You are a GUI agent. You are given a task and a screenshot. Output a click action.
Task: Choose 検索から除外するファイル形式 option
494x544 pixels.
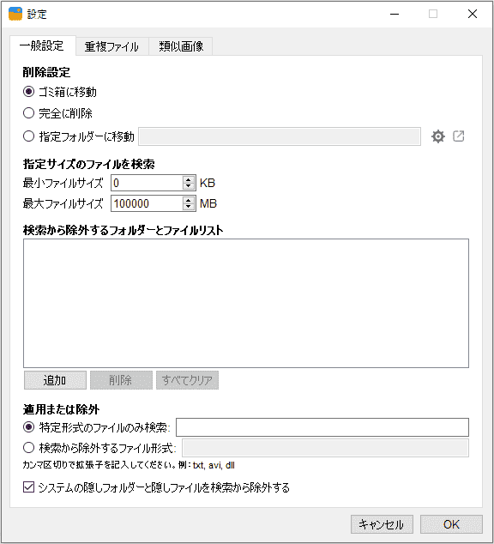pos(28,448)
